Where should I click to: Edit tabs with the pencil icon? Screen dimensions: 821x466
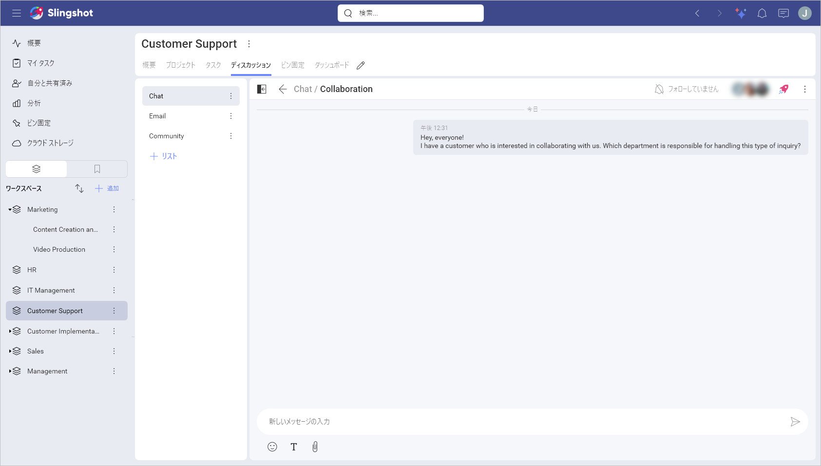361,65
